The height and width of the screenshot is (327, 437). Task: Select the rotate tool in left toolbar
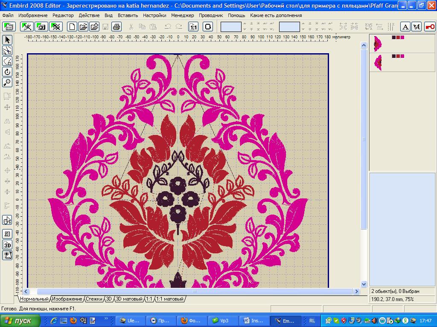point(7,72)
